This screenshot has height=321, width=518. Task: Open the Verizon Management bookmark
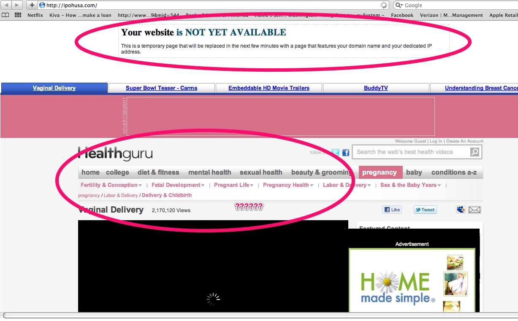451,15
